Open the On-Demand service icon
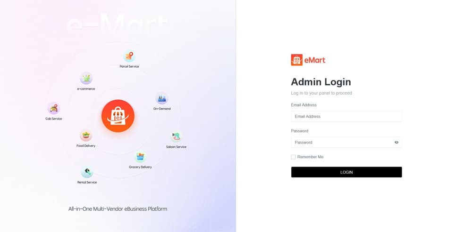The image size is (472, 232). click(x=161, y=98)
